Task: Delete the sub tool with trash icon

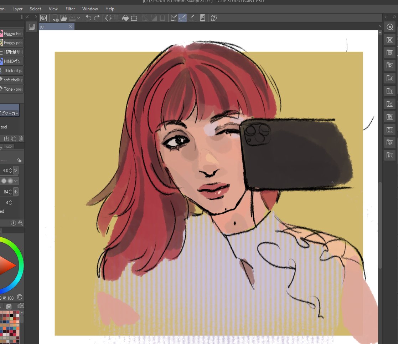Action: tap(21, 138)
